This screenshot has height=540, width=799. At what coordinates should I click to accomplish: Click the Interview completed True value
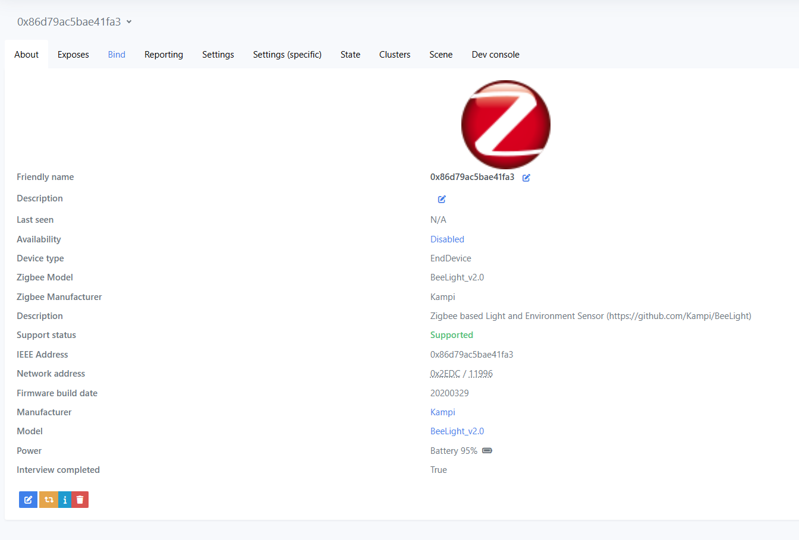click(x=439, y=470)
